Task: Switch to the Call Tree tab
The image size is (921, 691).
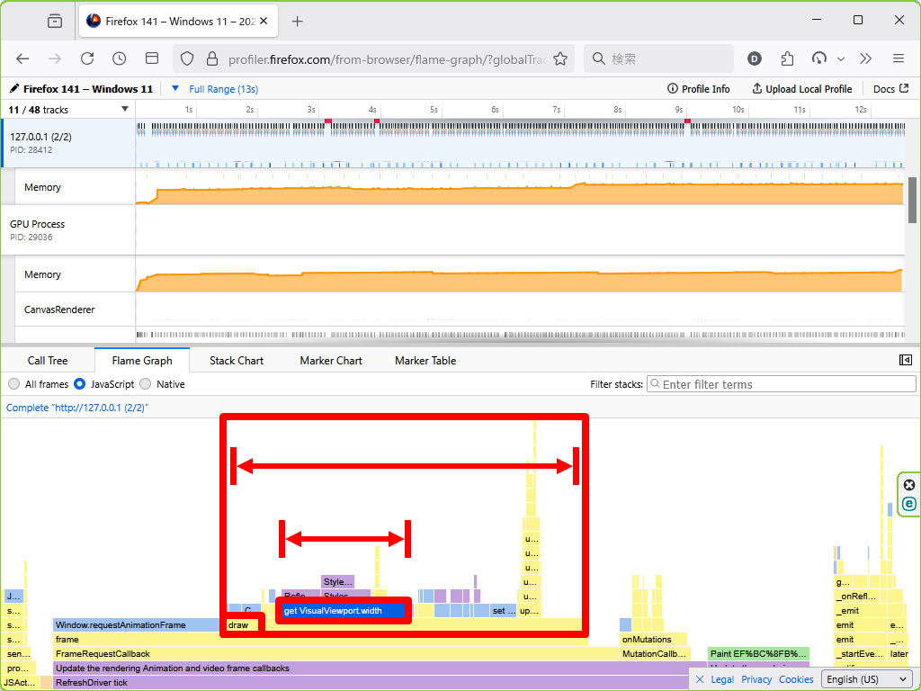Action: [x=48, y=361]
